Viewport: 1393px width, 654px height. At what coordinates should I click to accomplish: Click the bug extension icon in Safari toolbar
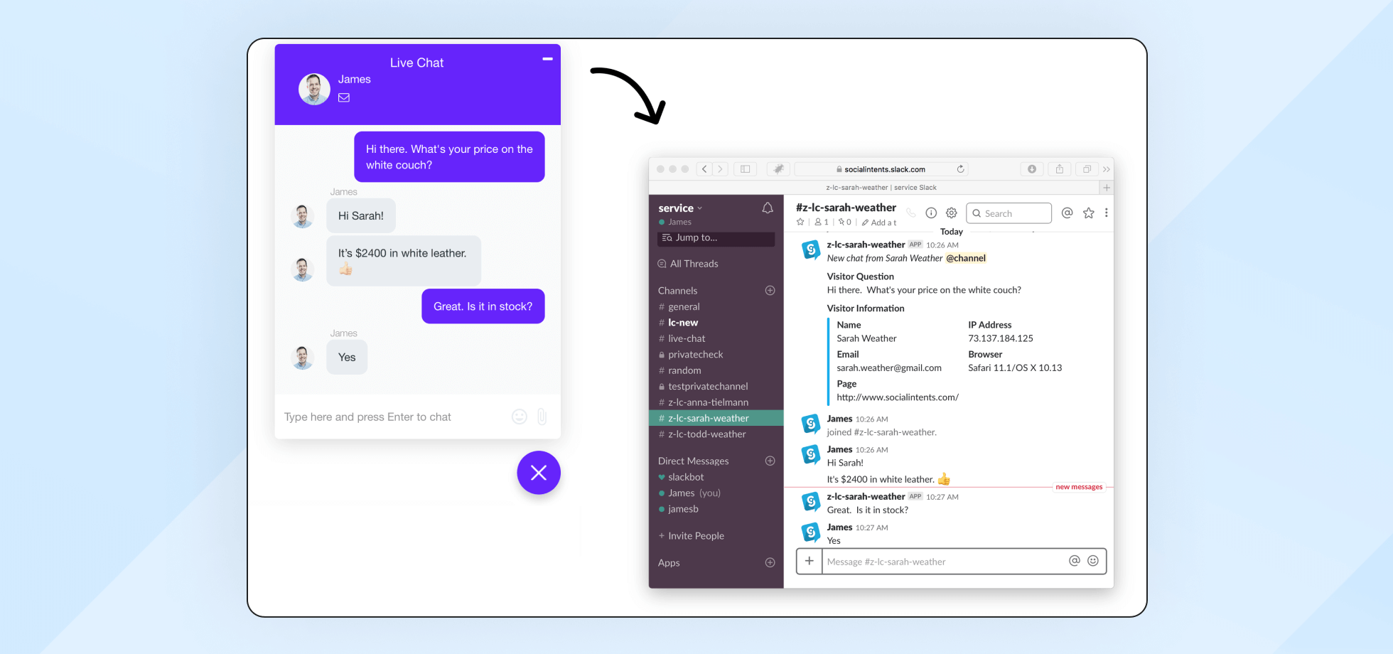pos(778,169)
